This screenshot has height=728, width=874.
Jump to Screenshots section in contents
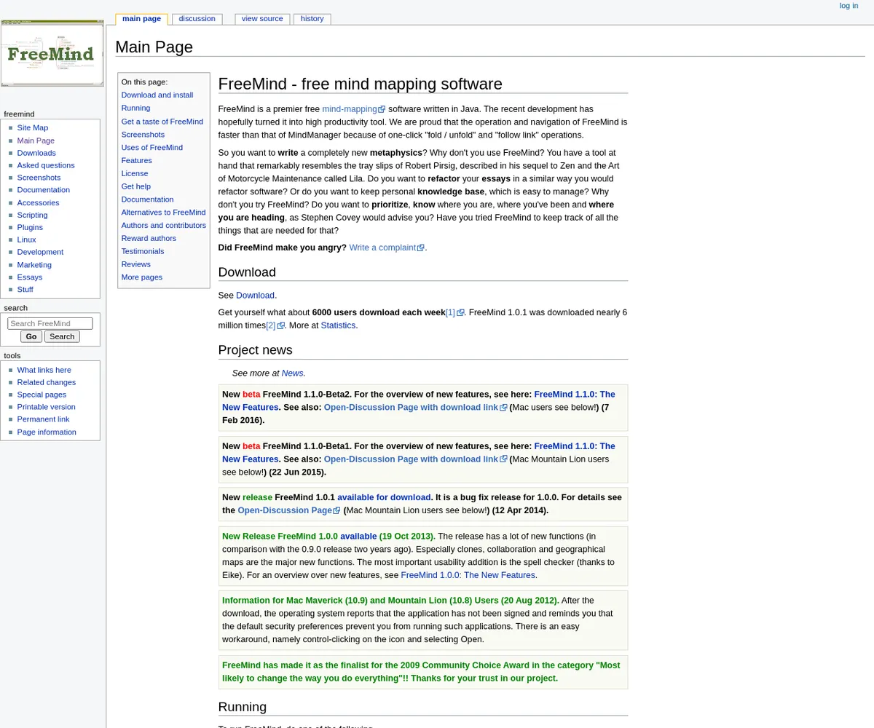pyautogui.click(x=143, y=135)
